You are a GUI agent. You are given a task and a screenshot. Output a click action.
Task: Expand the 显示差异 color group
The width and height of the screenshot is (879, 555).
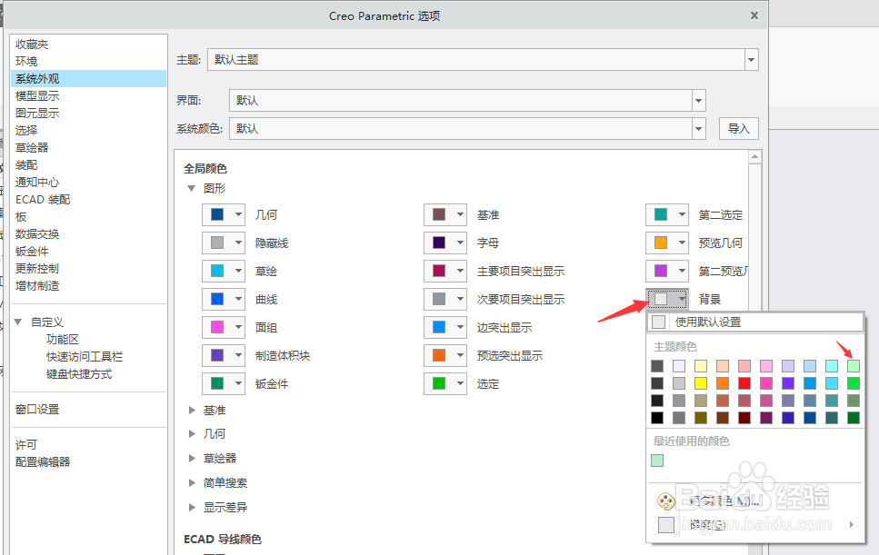[192, 508]
